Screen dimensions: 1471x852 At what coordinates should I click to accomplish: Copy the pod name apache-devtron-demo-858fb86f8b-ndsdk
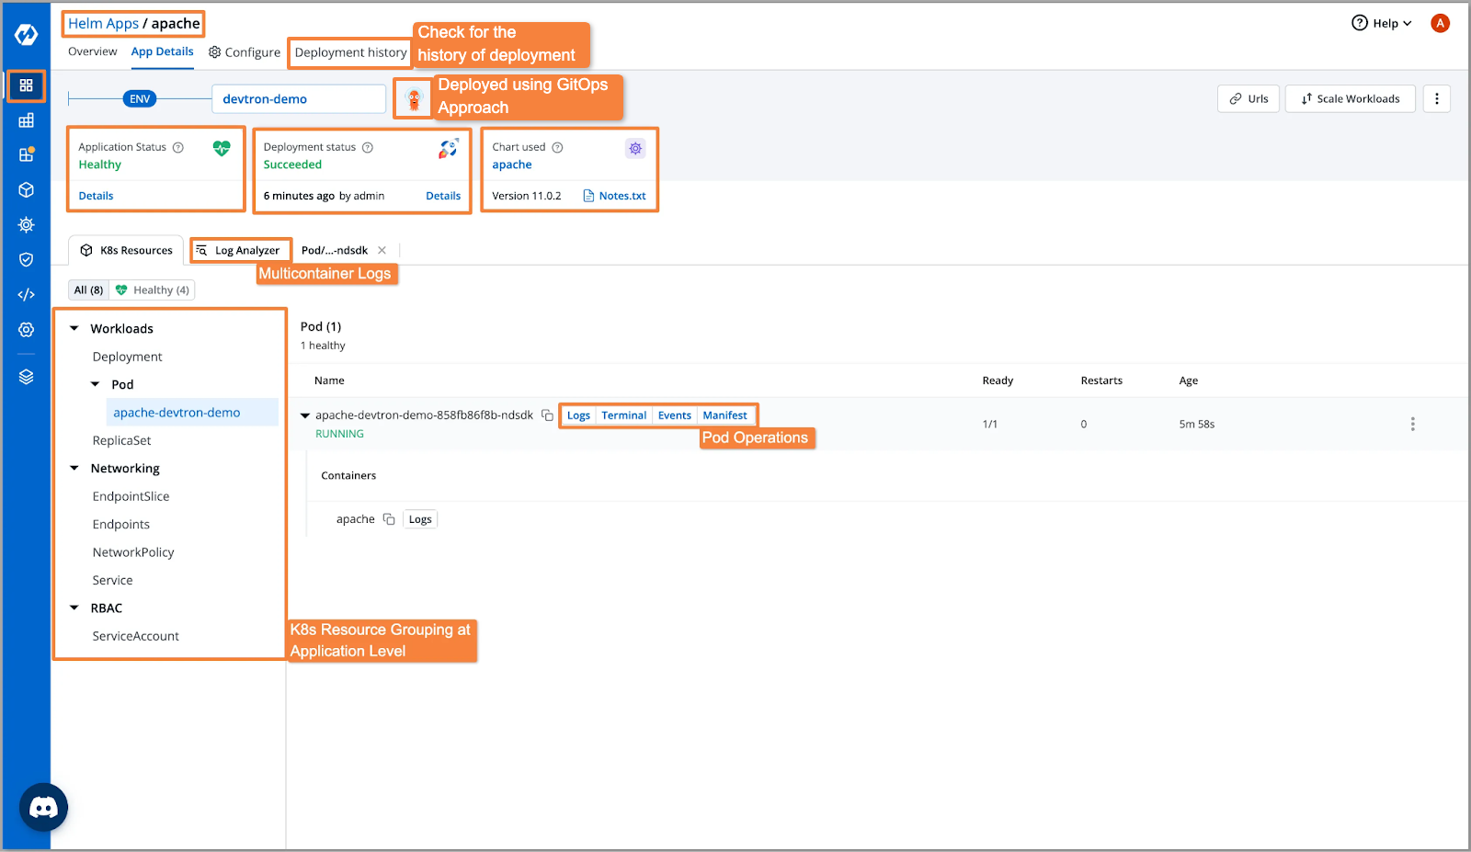pyautogui.click(x=547, y=415)
